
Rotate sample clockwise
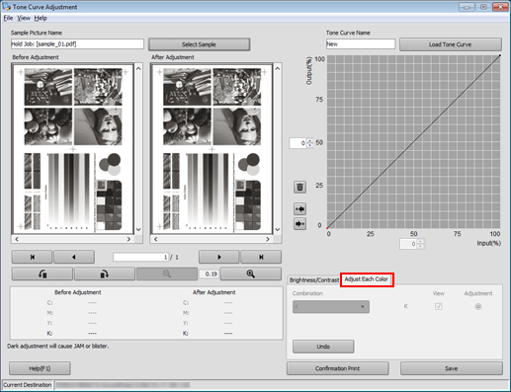[x=105, y=274]
